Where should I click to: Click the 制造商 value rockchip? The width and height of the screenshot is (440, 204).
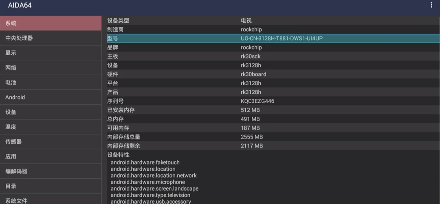(251, 29)
